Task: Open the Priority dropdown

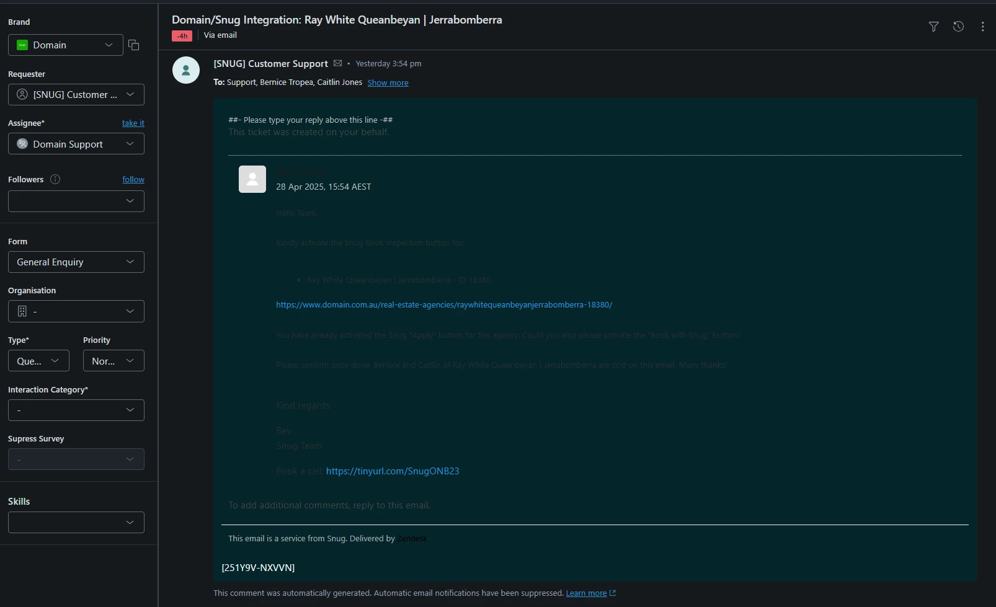Action: point(113,361)
